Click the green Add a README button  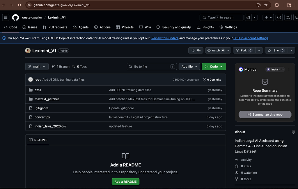[125, 182]
